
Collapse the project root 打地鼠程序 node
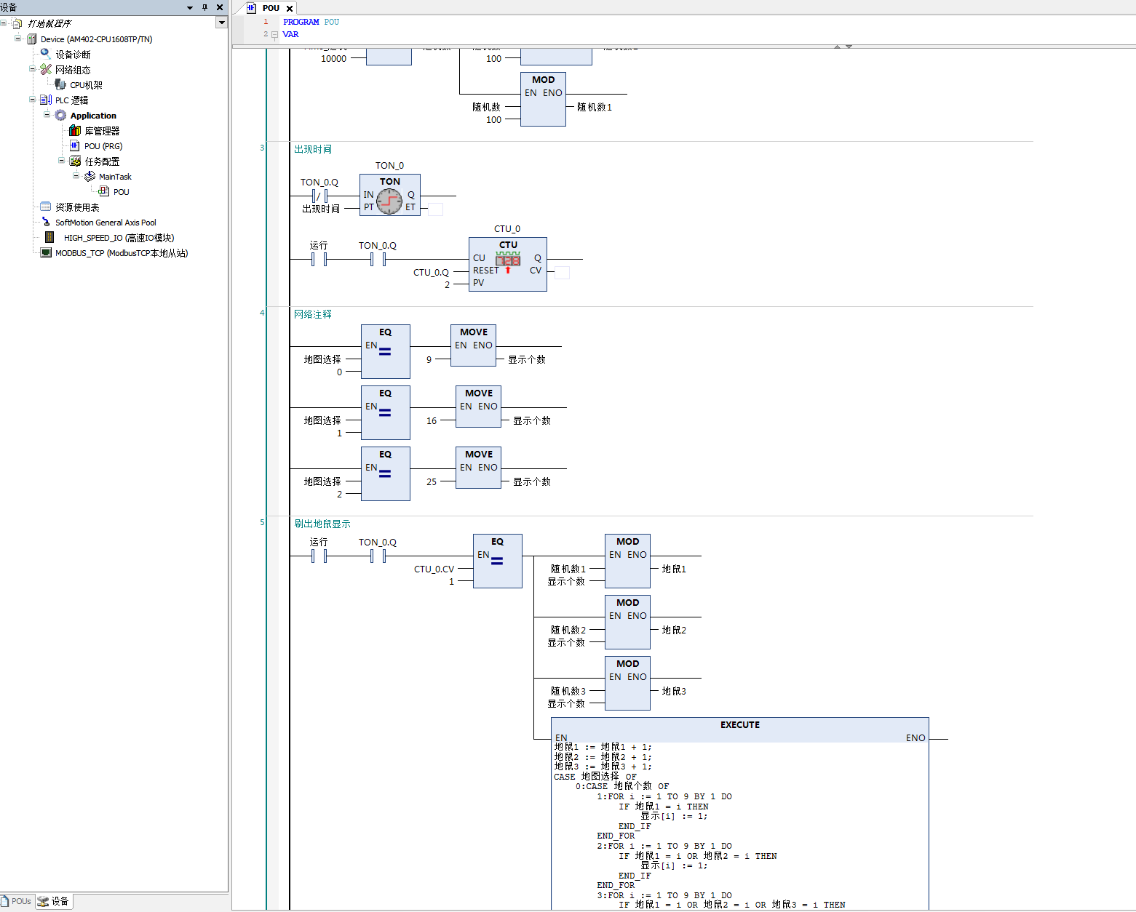(4, 23)
